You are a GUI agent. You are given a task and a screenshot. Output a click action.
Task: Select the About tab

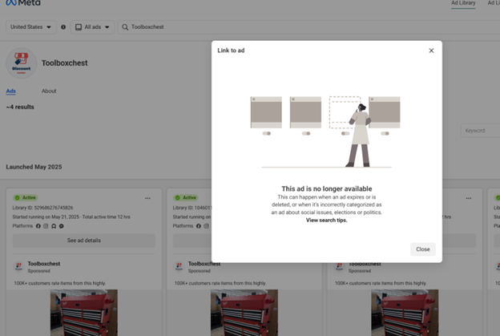click(49, 91)
